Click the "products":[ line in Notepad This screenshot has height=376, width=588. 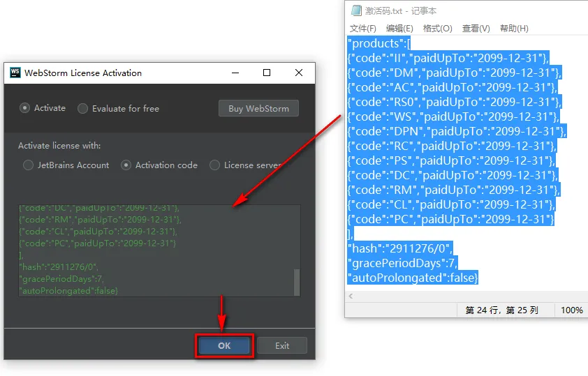[x=379, y=43]
